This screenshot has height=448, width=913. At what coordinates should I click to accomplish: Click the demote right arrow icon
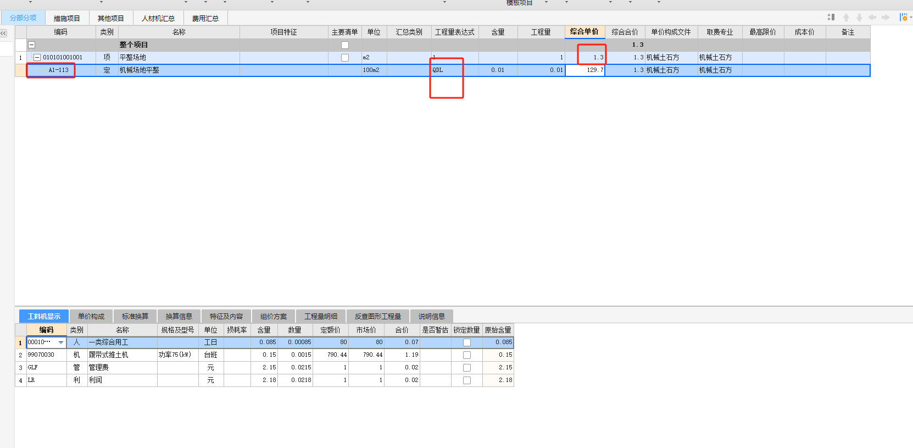click(886, 18)
